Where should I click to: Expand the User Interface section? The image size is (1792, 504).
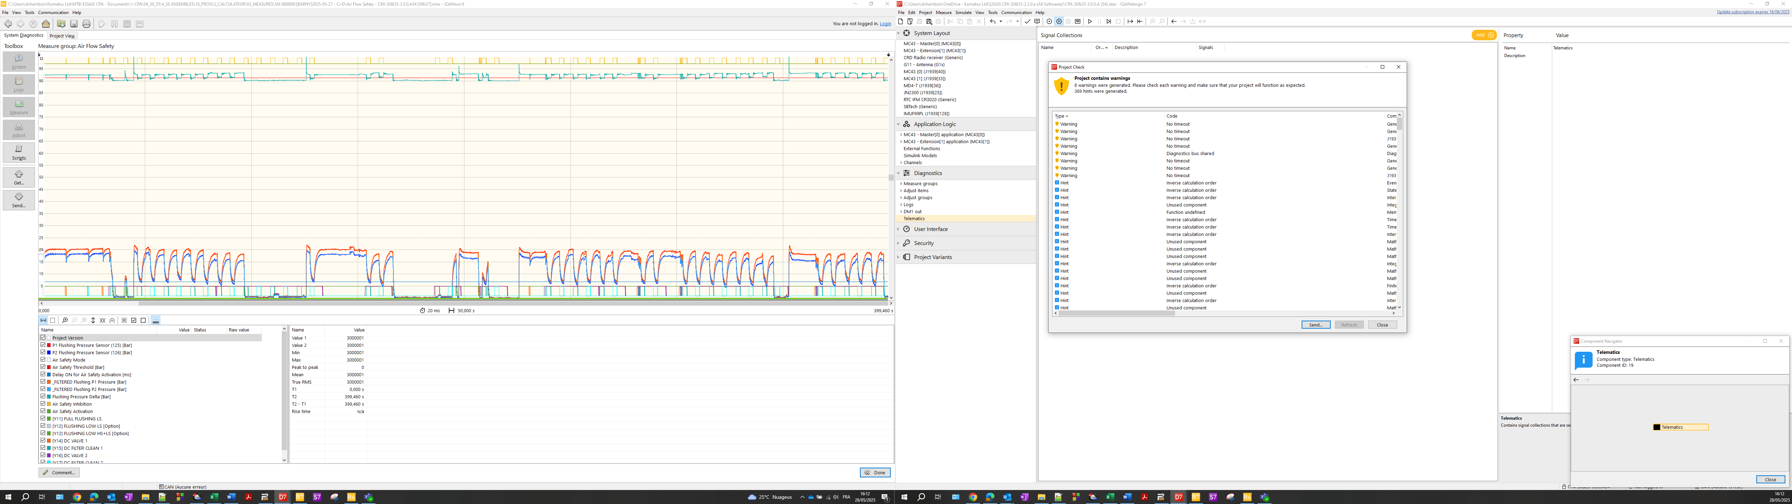(x=899, y=229)
